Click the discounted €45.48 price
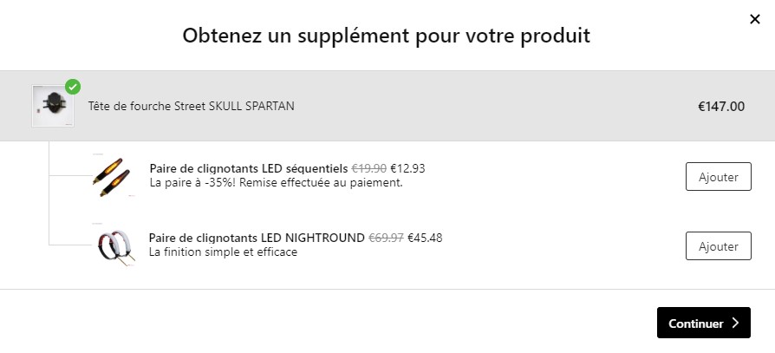This screenshot has height=353, width=775. point(425,238)
